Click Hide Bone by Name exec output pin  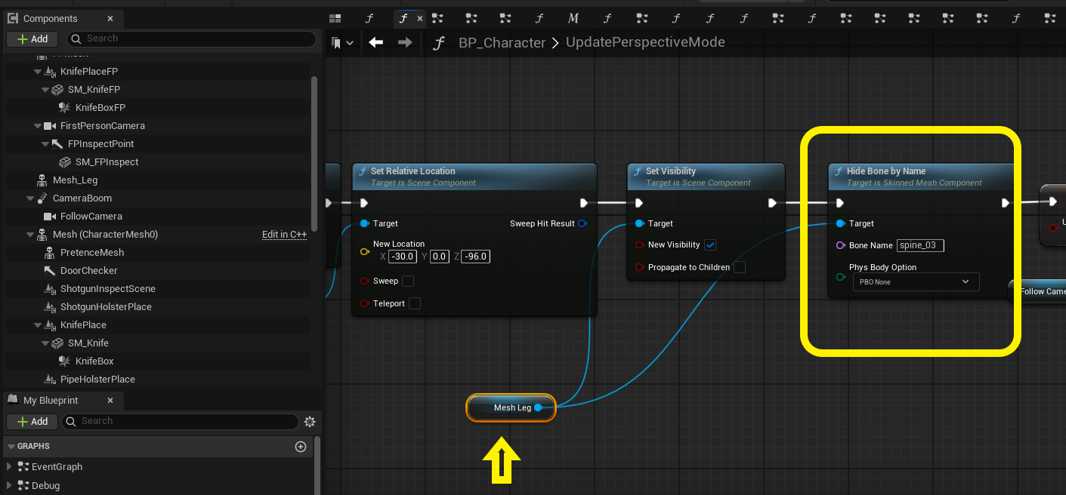[x=1005, y=203]
